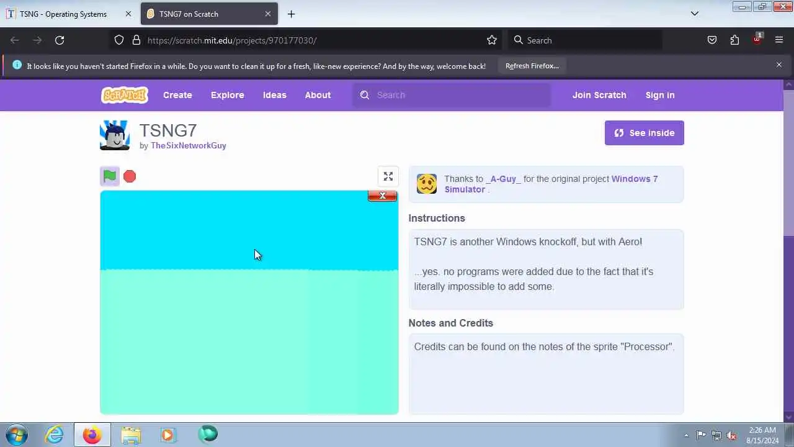List all tabs dropdown arrow

[x=695, y=14]
